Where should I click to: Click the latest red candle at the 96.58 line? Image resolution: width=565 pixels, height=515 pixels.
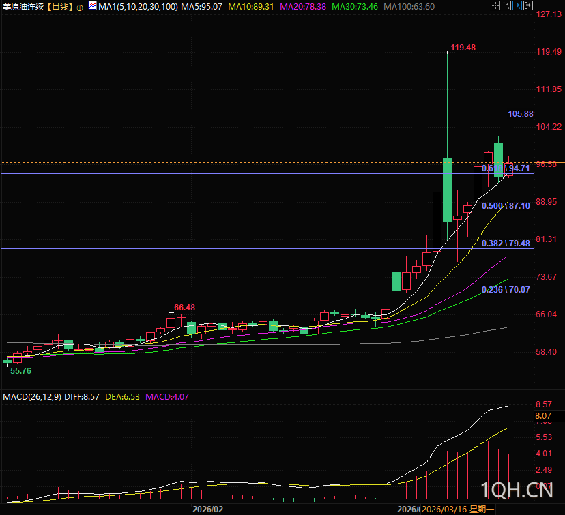[x=509, y=169]
